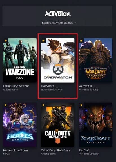
Task: Open Explore Activision Games link
Action: (57, 23)
